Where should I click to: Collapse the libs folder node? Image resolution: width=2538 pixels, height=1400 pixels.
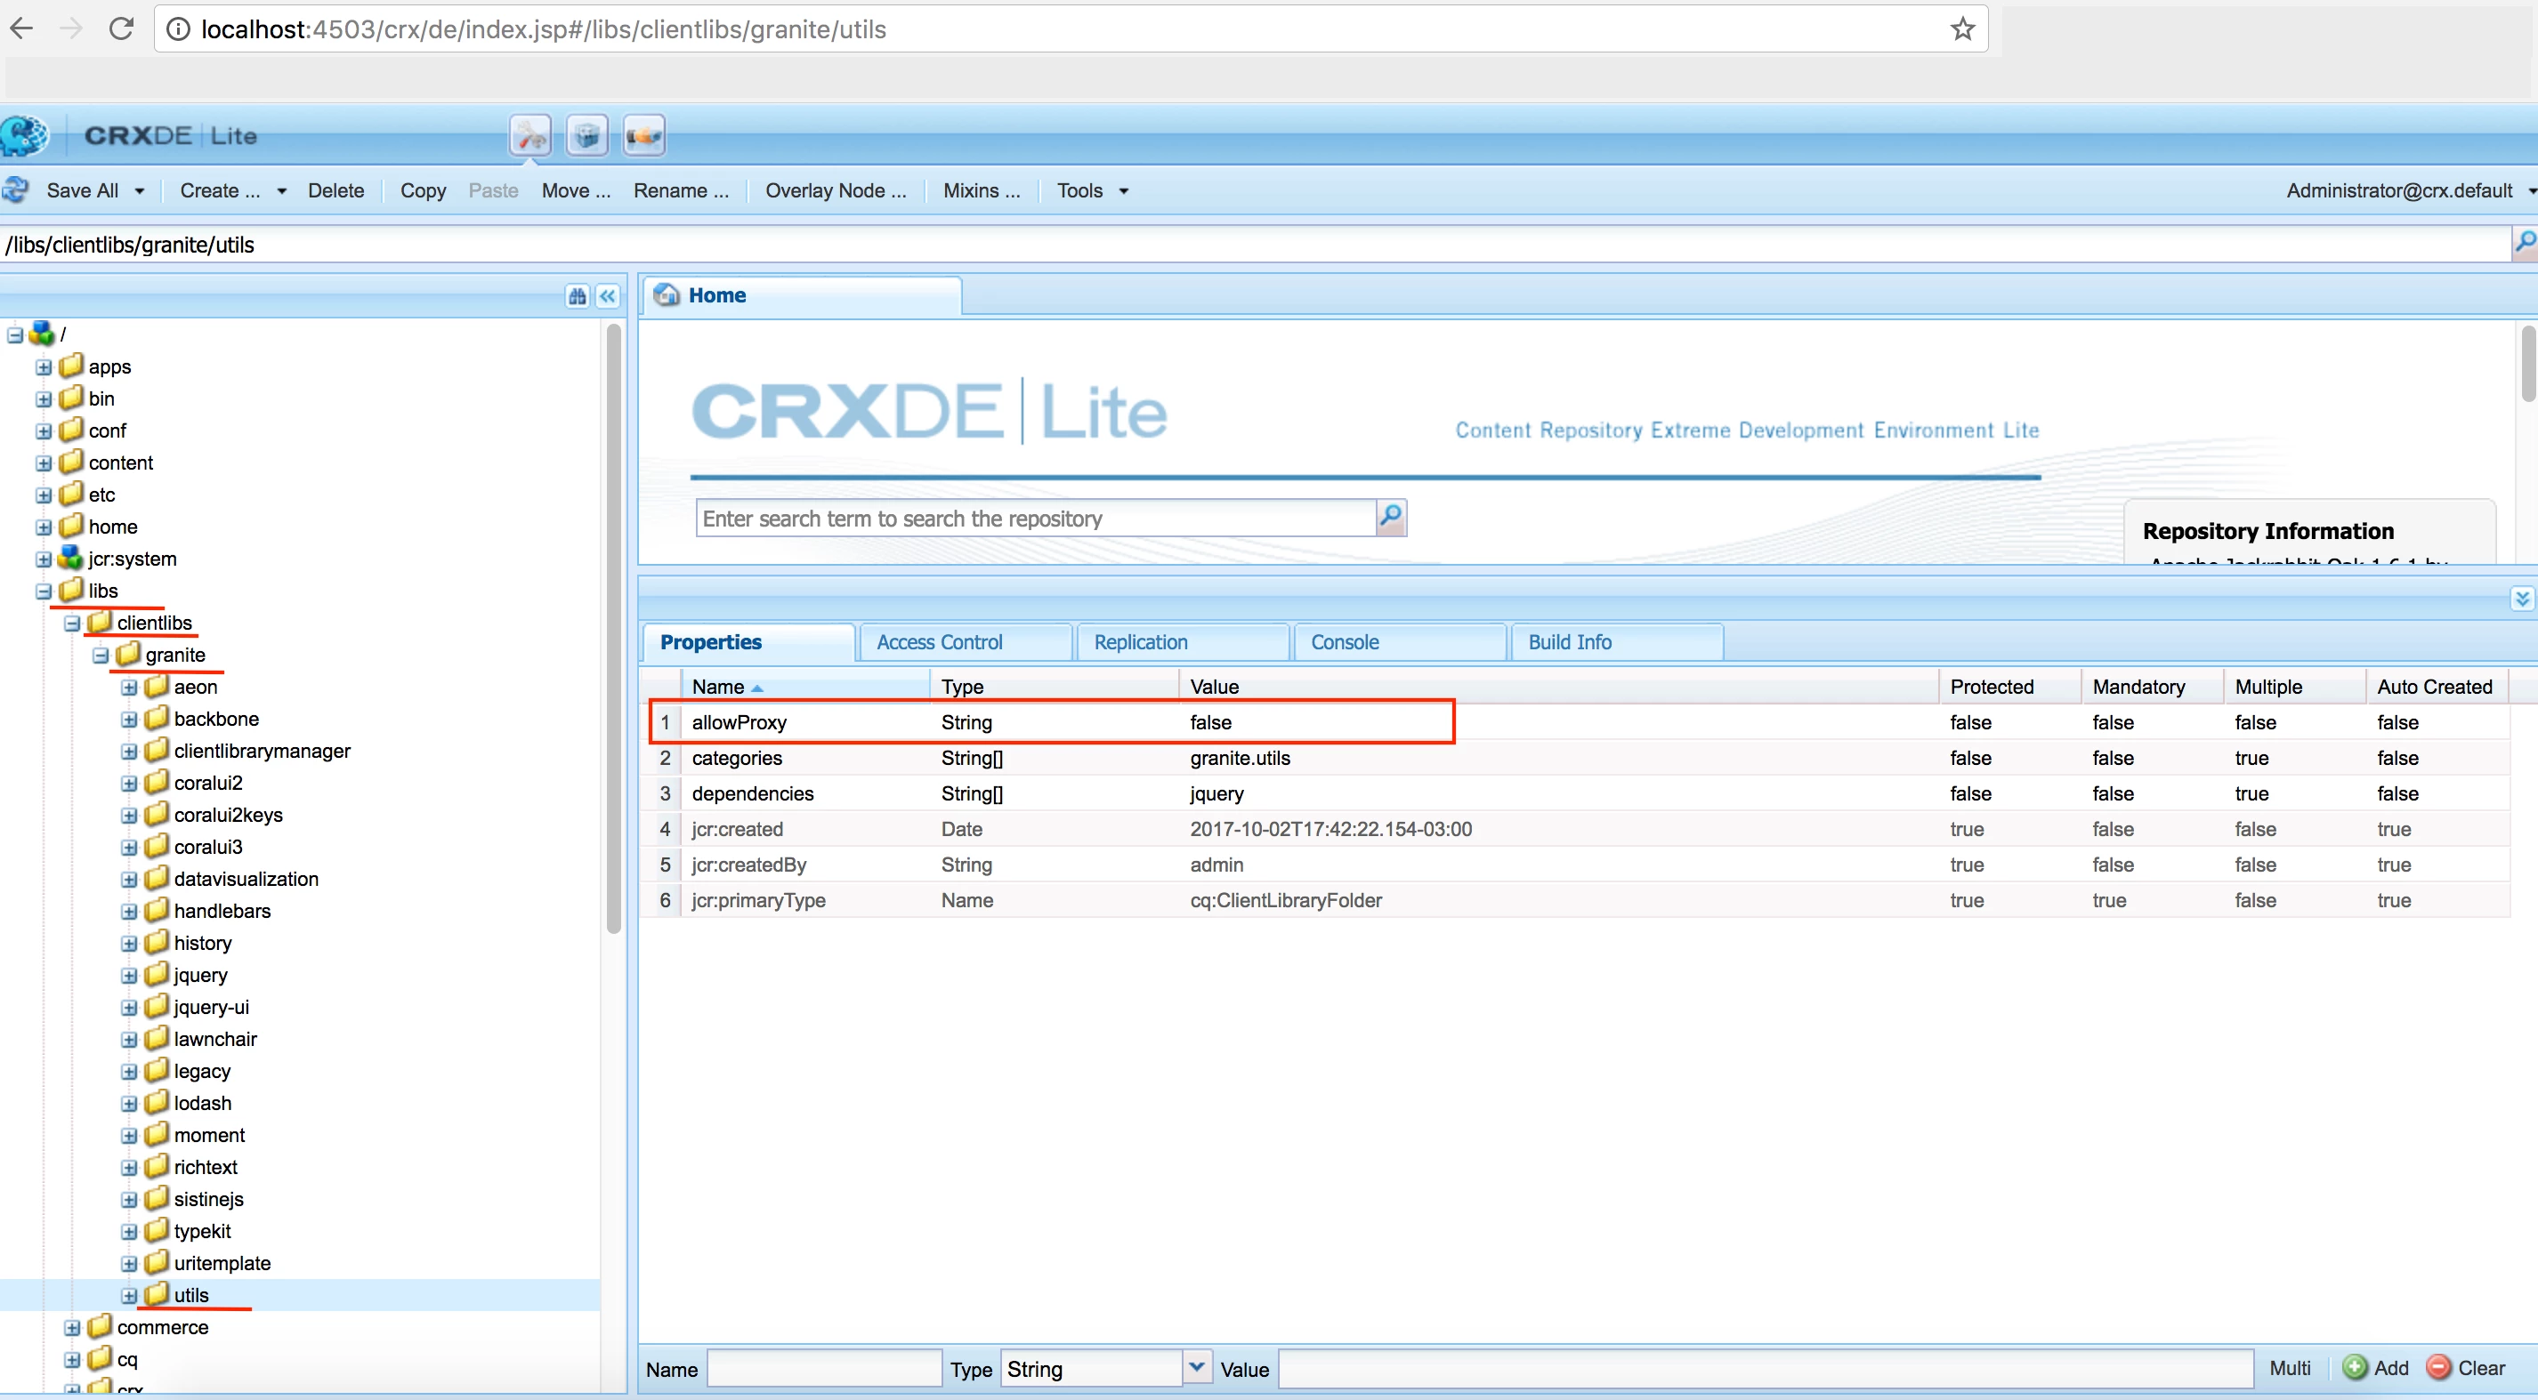coord(44,591)
